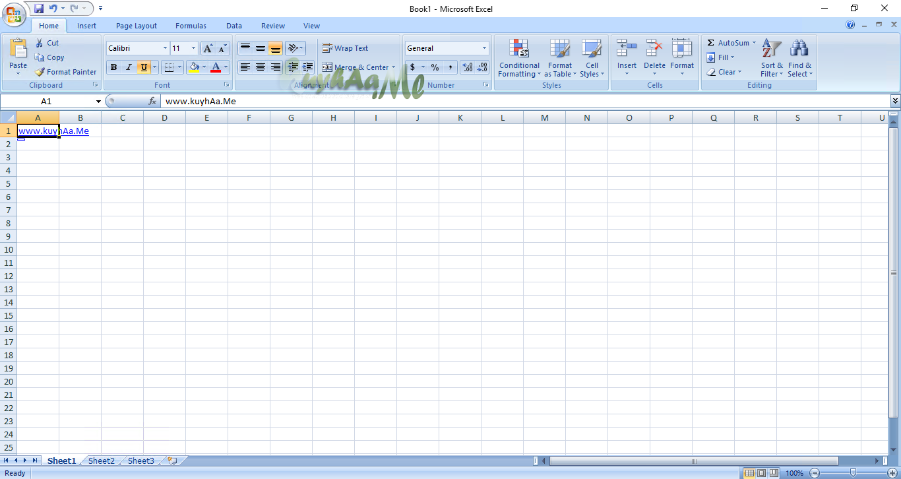The width and height of the screenshot is (901, 479).
Task: Click the horizontal scrollbar
Action: click(693, 461)
